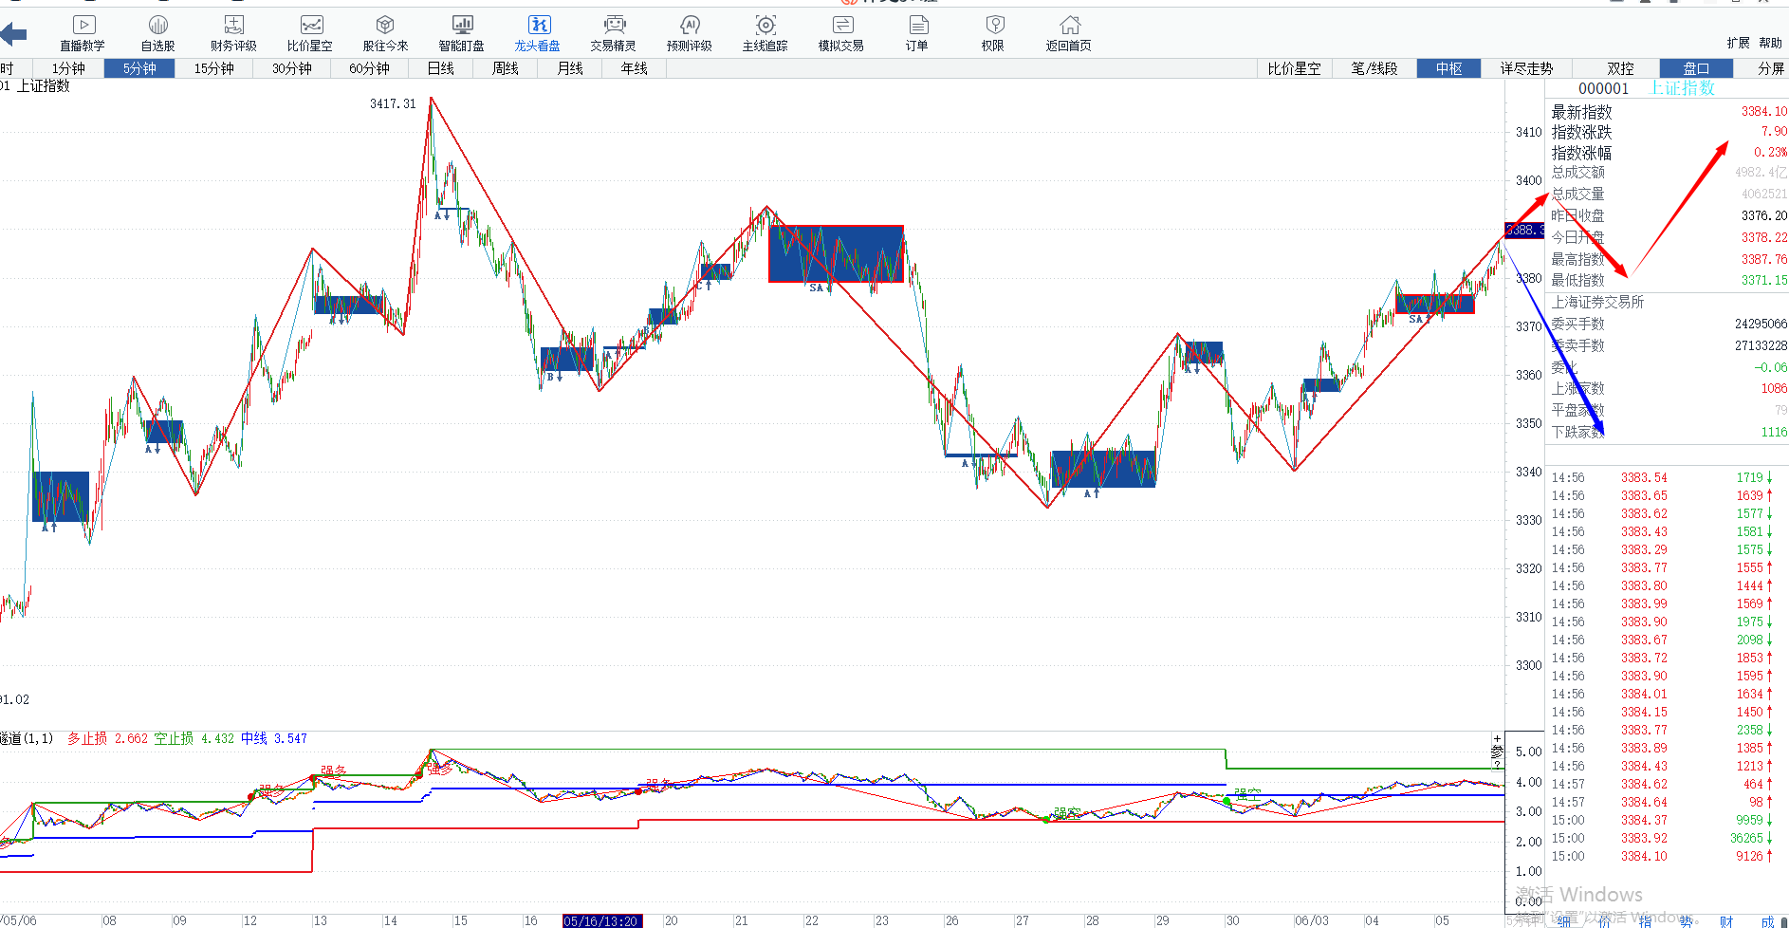Switch to the 日线 daily chart tab

(441, 68)
